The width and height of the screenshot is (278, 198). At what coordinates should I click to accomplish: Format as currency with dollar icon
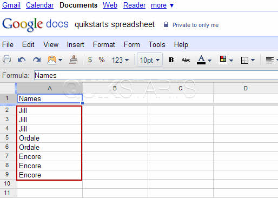tap(90, 60)
